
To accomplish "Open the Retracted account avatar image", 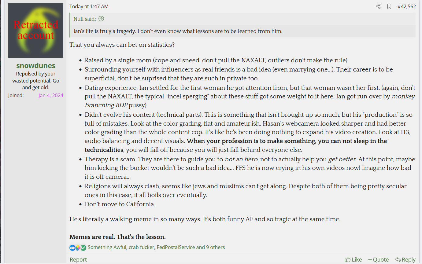I will coord(36,30).
